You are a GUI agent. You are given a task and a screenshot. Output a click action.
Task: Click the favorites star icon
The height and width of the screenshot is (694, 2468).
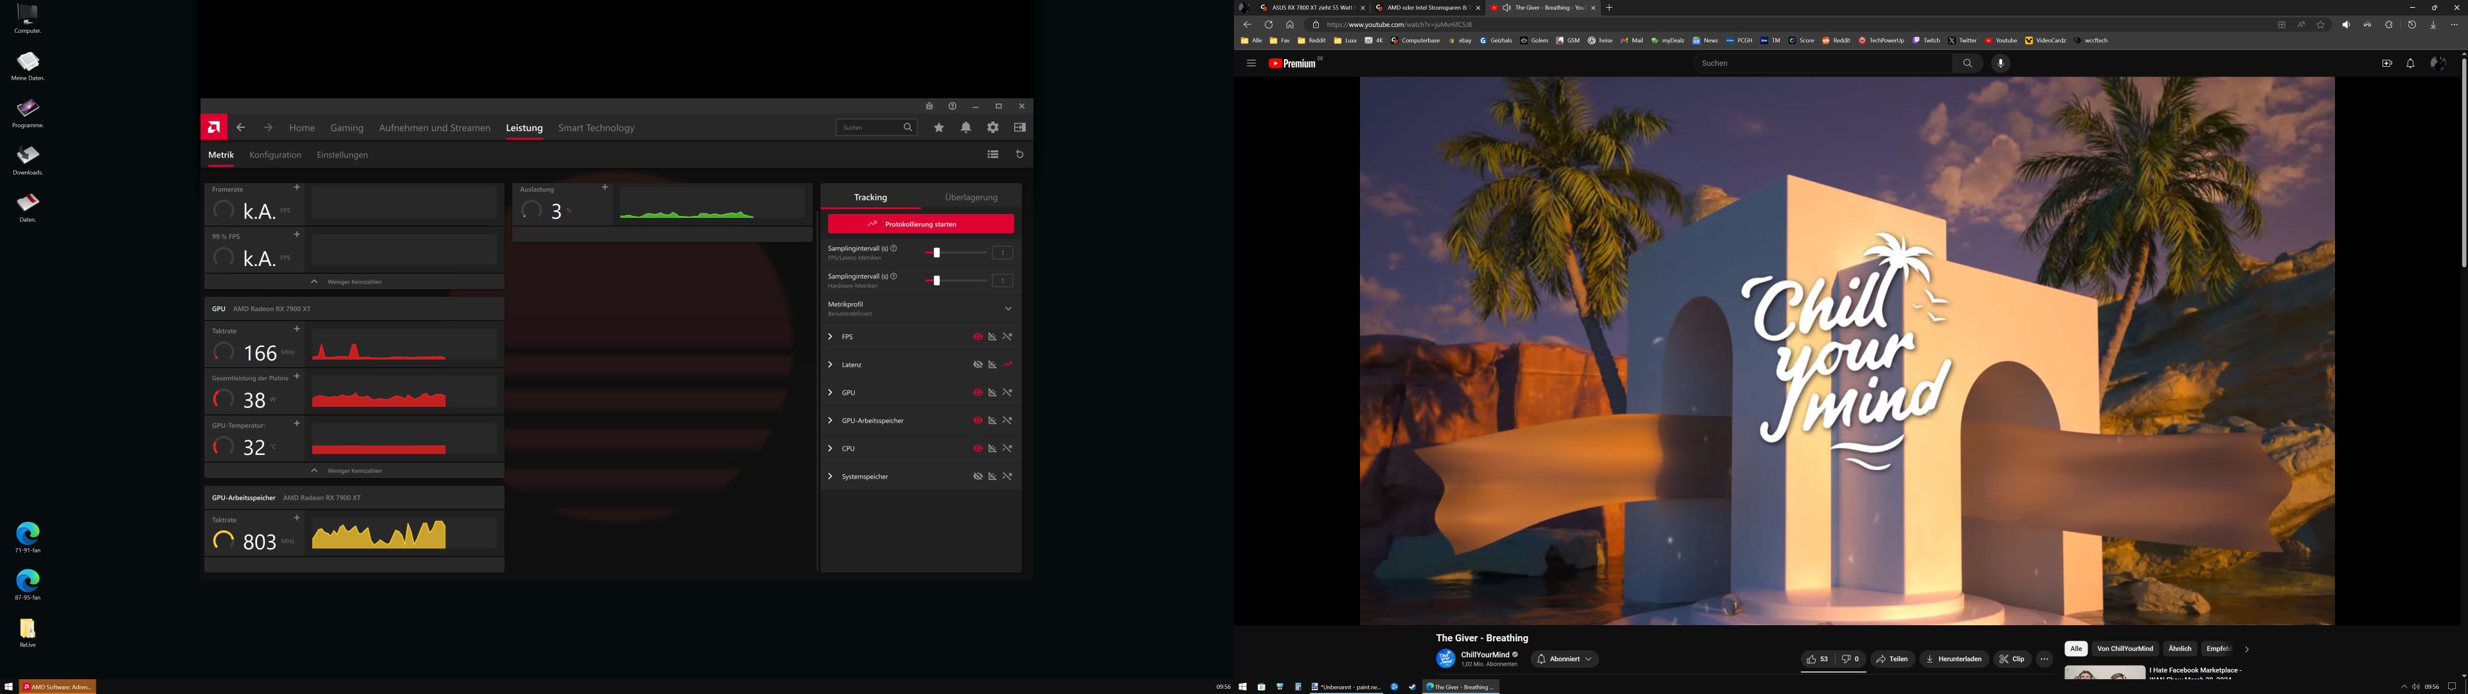(x=939, y=127)
